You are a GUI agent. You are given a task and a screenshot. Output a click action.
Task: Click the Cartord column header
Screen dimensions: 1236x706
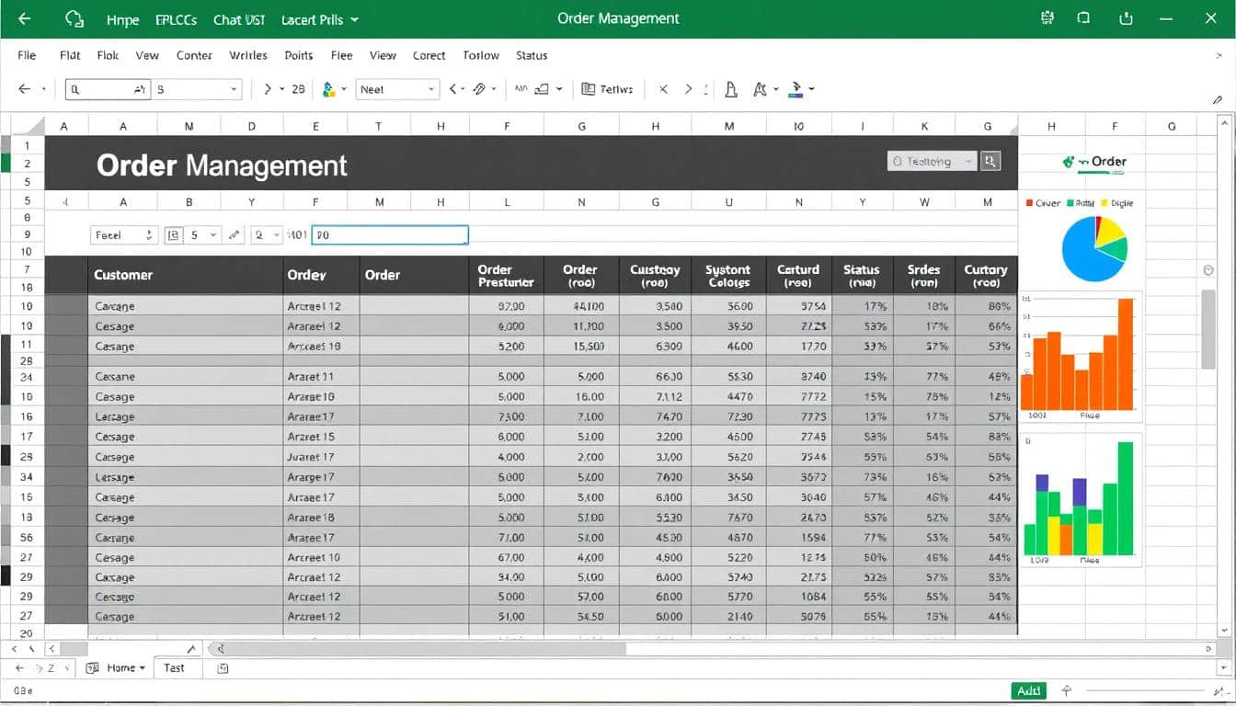[x=798, y=276]
